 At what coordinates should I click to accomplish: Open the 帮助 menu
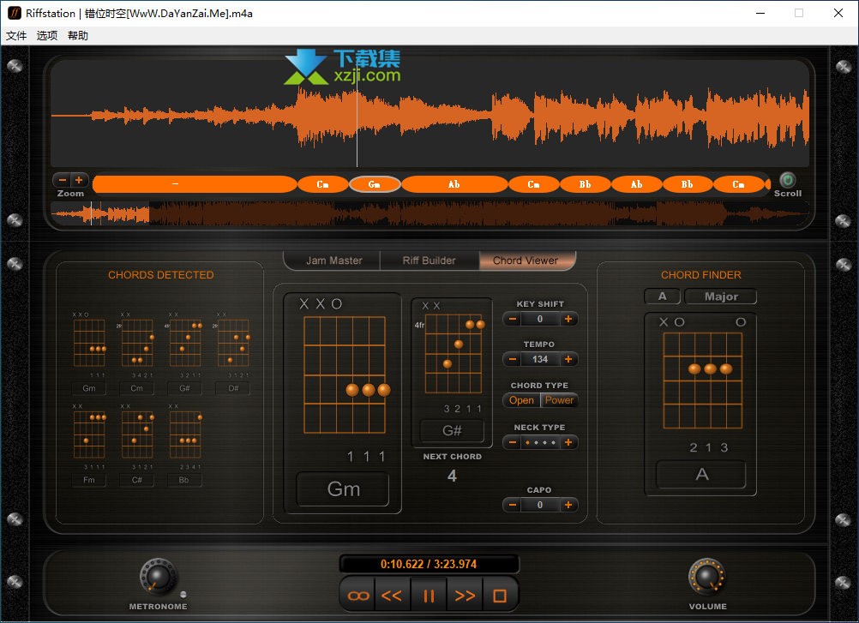[78, 36]
